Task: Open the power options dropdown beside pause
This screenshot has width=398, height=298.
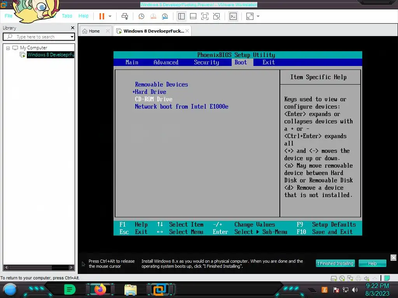Action: tap(110, 16)
